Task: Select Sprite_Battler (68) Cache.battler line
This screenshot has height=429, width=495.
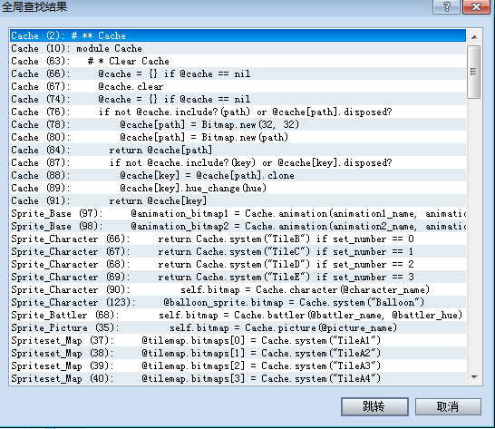Action: click(x=238, y=315)
